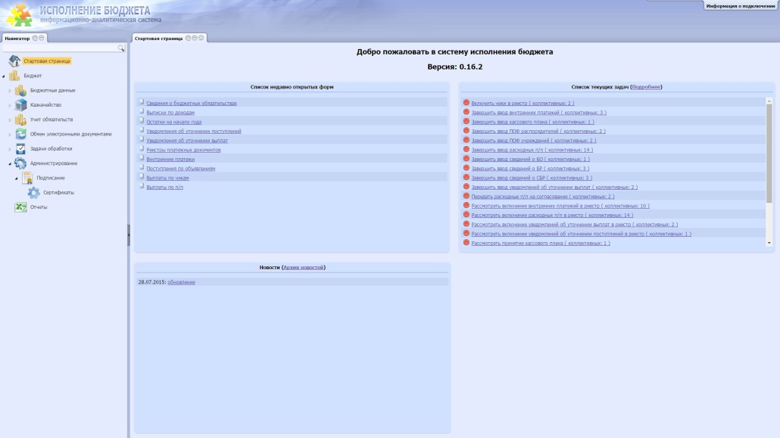Open Рассмотреть включение расходных п/п в реестр

[552, 216]
